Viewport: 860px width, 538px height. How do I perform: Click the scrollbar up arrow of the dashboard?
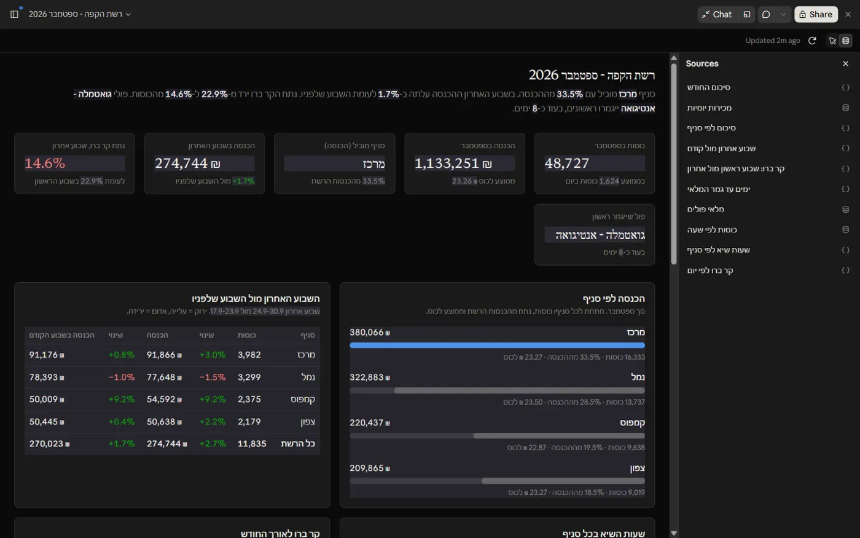coord(674,58)
